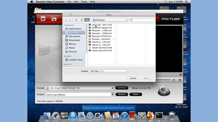218x122 pixels.
Task: Switch Open dialog to list view
Action: 82,20
